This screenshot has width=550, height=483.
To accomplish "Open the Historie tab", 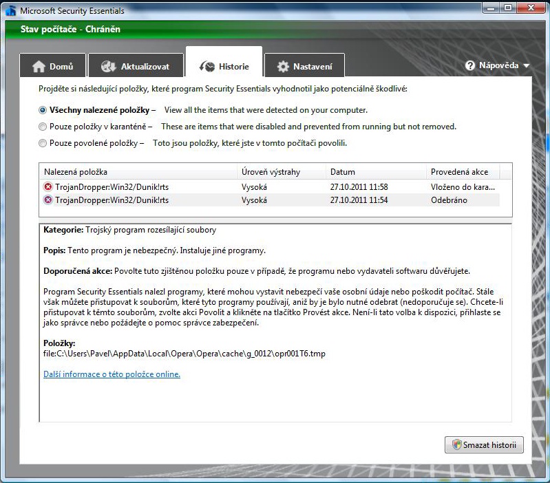I will tap(224, 62).
